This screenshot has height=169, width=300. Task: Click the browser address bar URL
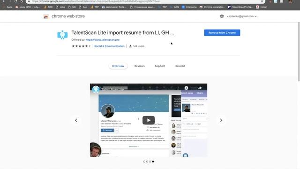click(96, 1)
